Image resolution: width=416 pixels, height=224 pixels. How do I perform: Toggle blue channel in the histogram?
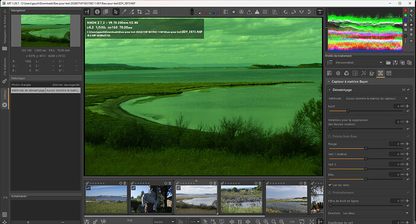405,20
